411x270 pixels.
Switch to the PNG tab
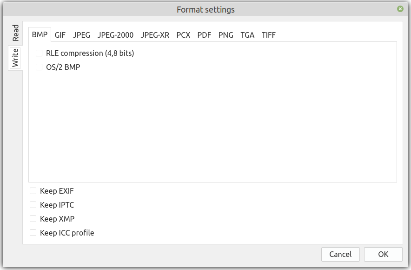(225, 35)
